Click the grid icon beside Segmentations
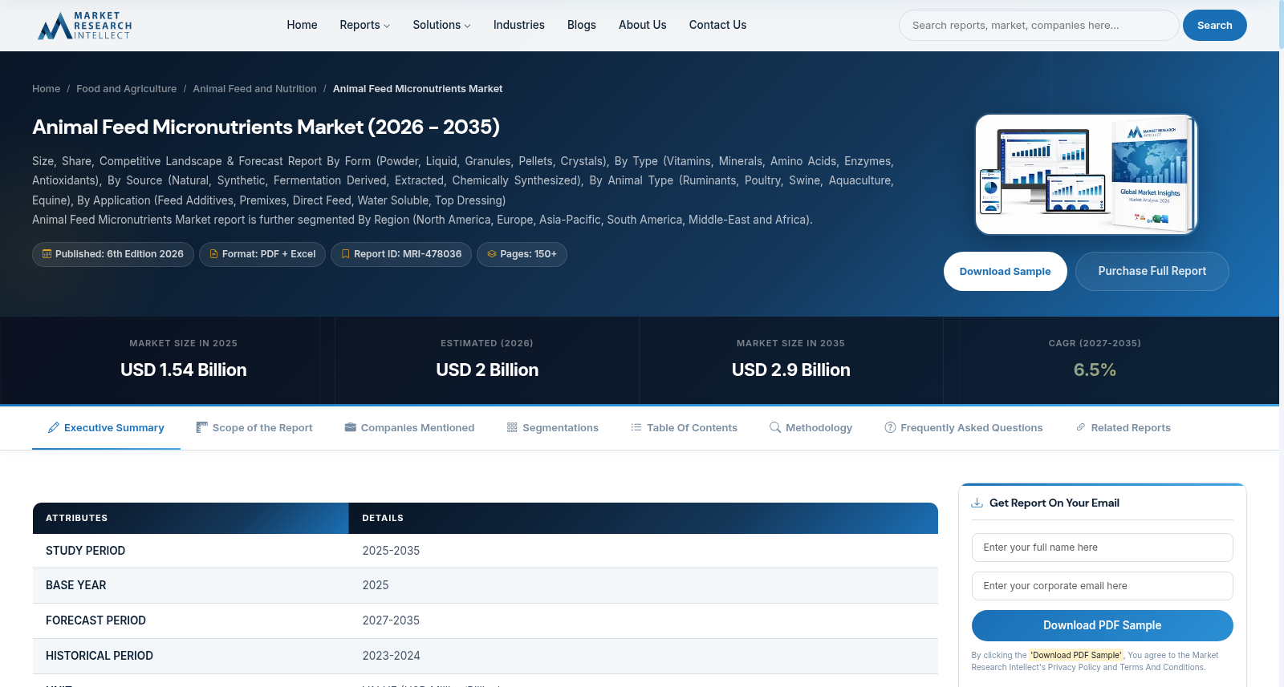The image size is (1284, 687). click(x=512, y=427)
